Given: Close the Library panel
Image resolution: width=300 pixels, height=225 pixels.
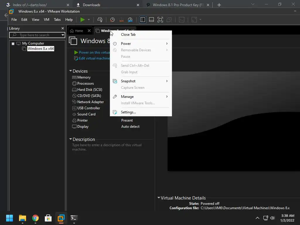Looking at the screenshot, I should point(63,28).
